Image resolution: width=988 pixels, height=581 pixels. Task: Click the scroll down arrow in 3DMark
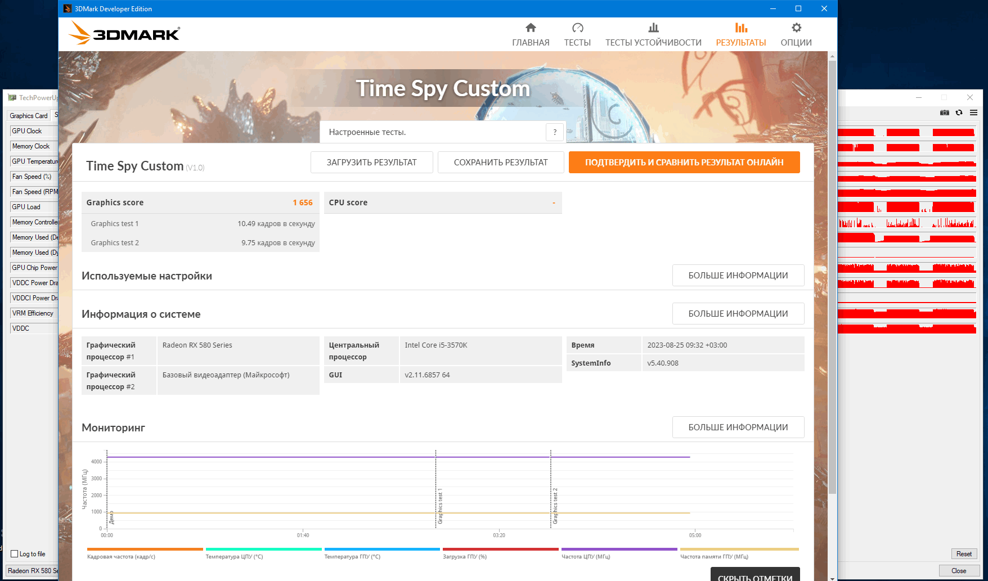click(x=832, y=578)
